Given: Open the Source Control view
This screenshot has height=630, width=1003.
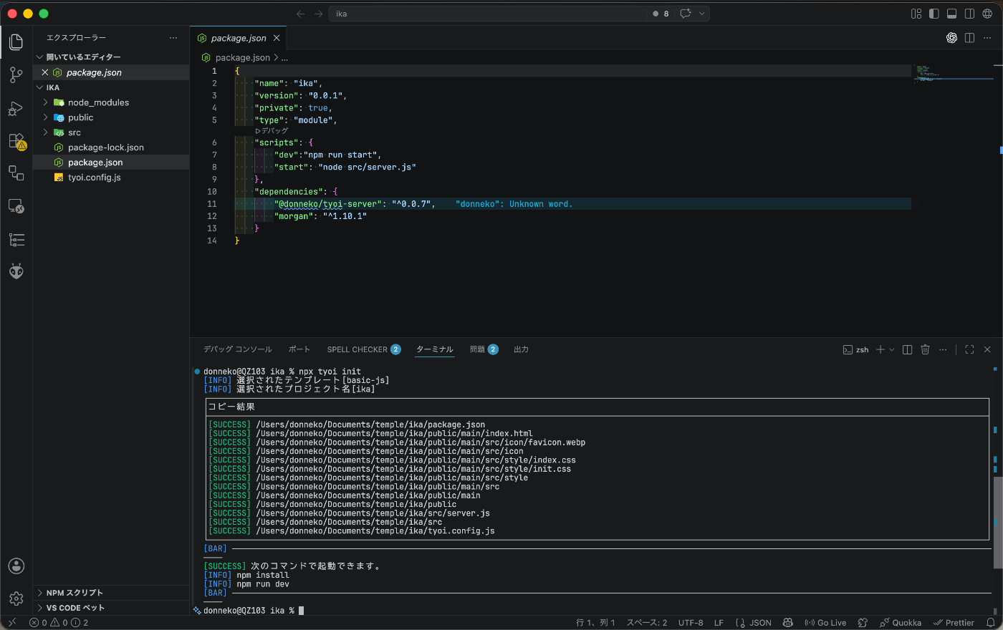Looking at the screenshot, I should [16, 75].
